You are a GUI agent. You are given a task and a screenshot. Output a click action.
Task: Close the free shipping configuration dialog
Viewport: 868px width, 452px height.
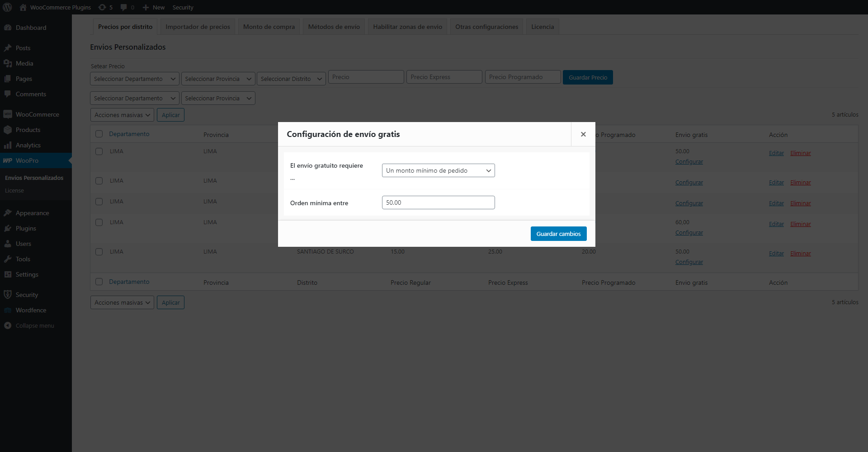click(x=583, y=134)
